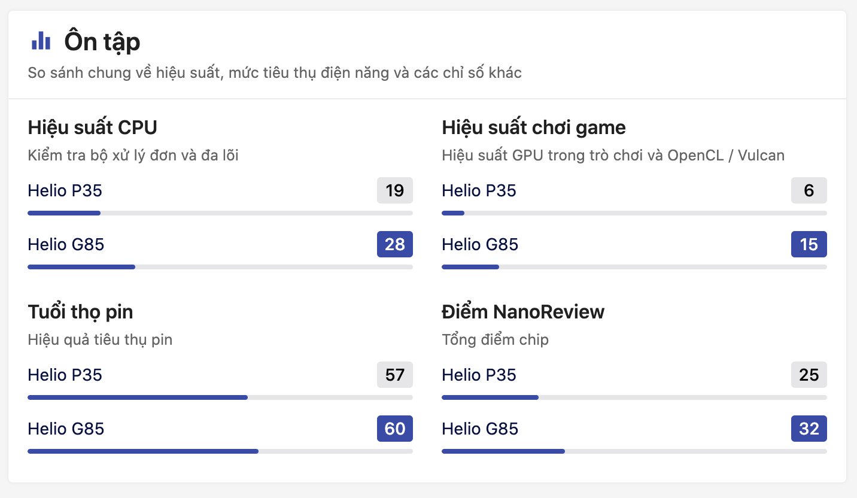Click the bar chart icon beside Ôn tập
This screenshot has height=498, width=857.
click(41, 41)
